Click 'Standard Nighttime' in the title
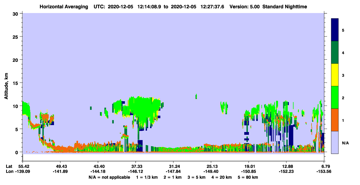 click(x=285, y=7)
